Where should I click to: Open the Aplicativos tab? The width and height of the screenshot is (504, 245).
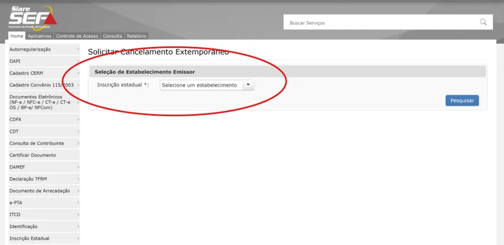[x=40, y=36]
